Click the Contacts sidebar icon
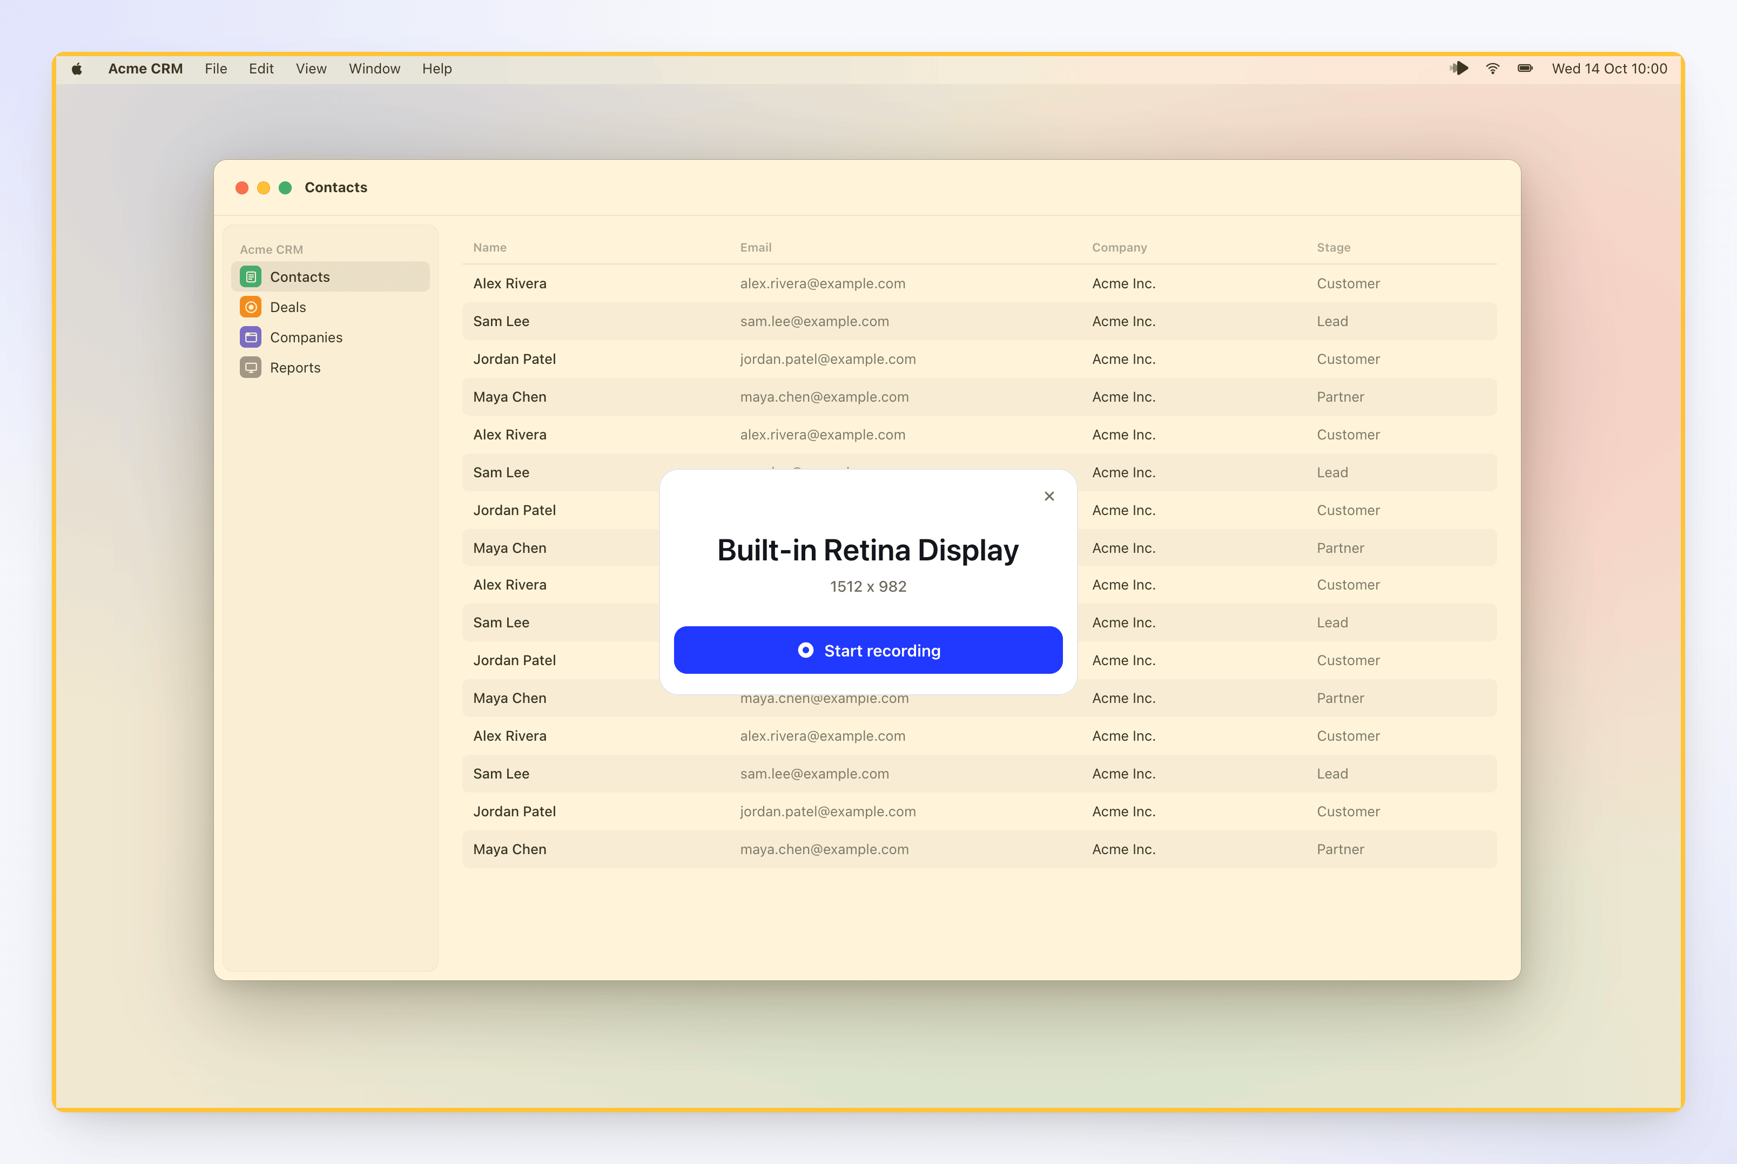 pos(250,277)
